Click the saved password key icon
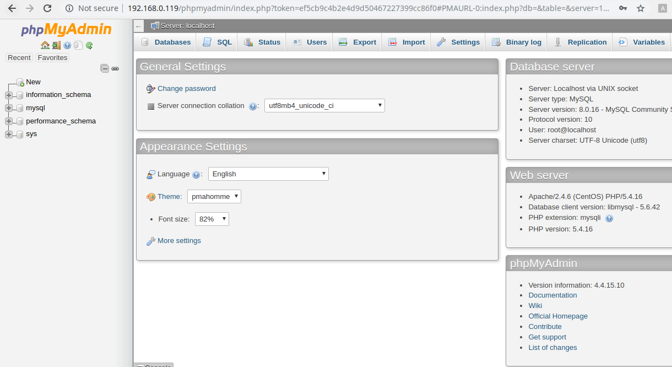This screenshot has height=367, width=672. pyautogui.click(x=622, y=8)
